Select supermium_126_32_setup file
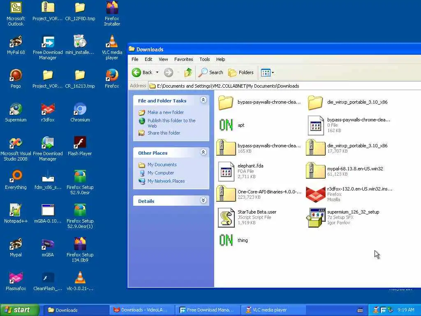Viewport: 421px width, 316px height. coord(343,217)
